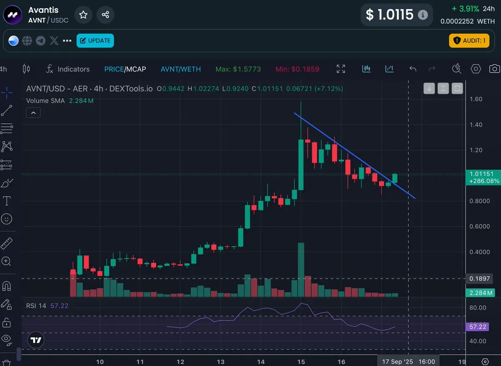Toggle the AVNT/WETH pair view
This screenshot has height=366, width=501.
tap(181, 69)
